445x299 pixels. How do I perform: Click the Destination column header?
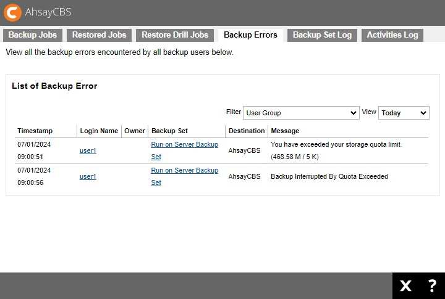tap(247, 131)
